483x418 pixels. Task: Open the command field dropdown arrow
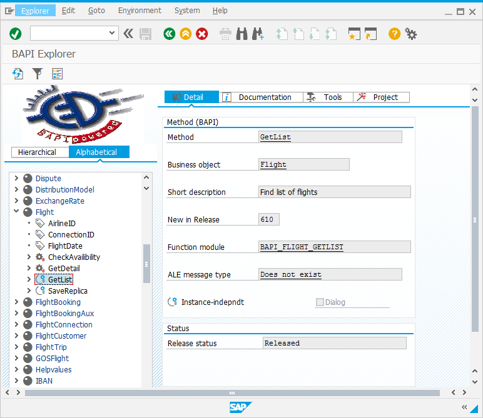[112, 33]
